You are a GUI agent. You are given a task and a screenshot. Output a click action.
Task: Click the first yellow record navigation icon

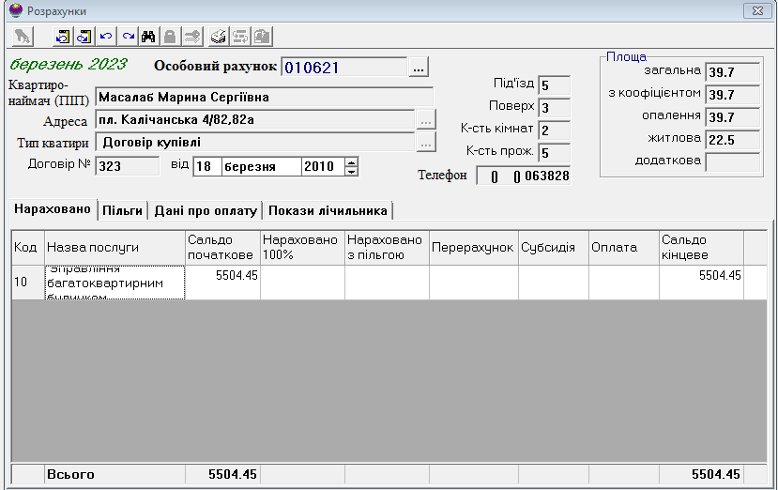point(63,37)
